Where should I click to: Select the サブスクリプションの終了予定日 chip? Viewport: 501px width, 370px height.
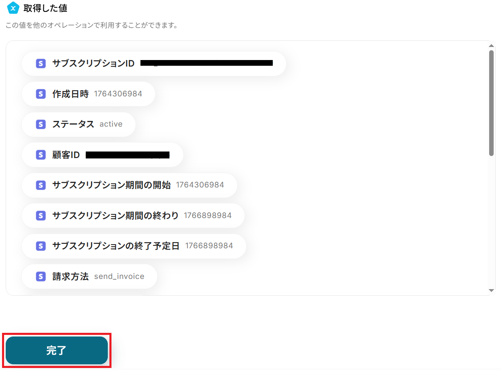[x=134, y=246]
